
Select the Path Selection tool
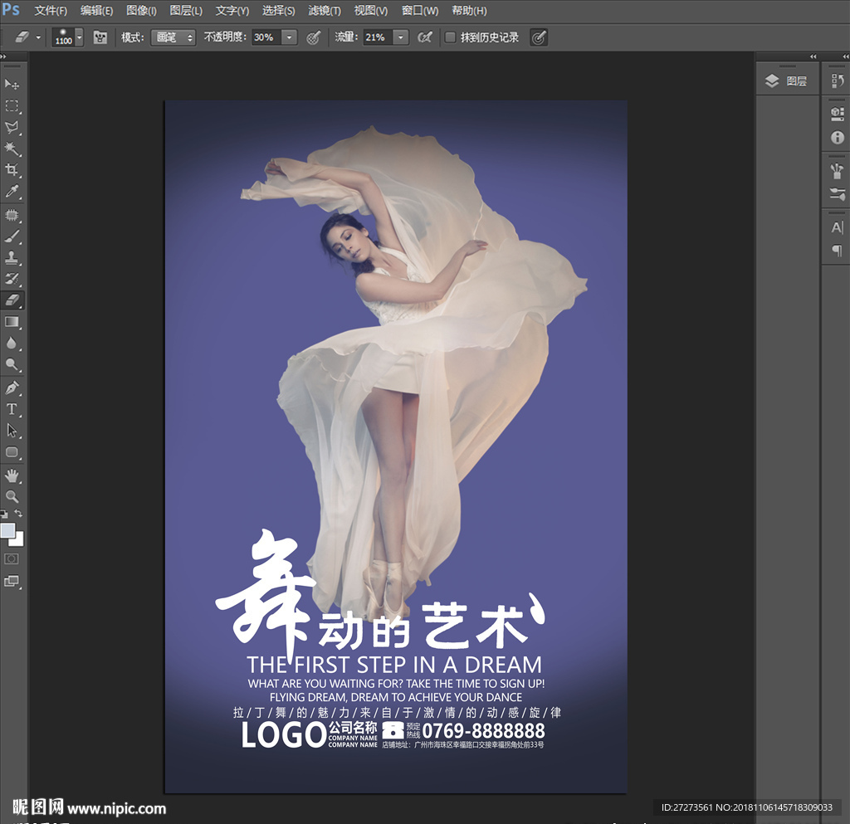[12, 431]
